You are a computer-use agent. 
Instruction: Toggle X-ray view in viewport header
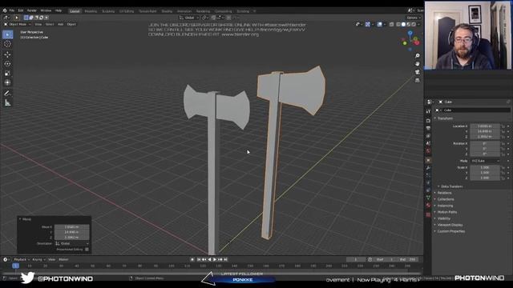[x=392, y=24]
